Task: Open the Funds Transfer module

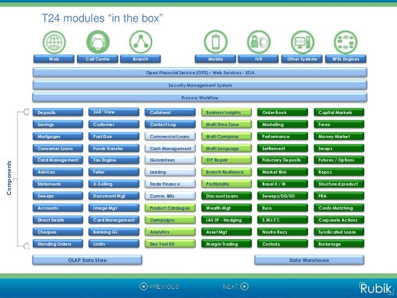Action: (114, 148)
